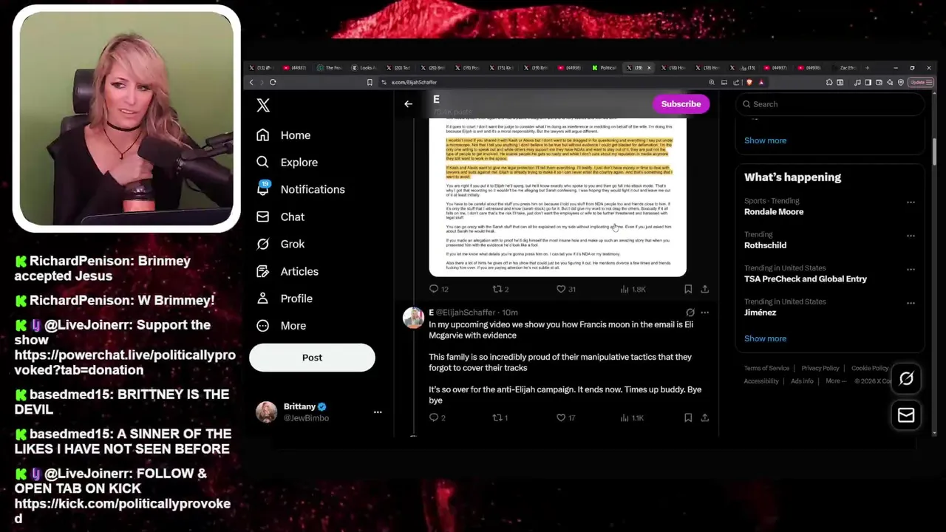The image size is (946, 532).
Task: Switch to the Zac Efro... browser tab
Action: click(x=844, y=68)
